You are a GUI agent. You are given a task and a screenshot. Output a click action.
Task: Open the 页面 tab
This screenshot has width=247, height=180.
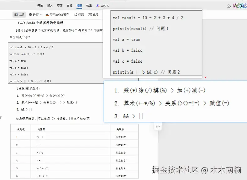point(60,6)
